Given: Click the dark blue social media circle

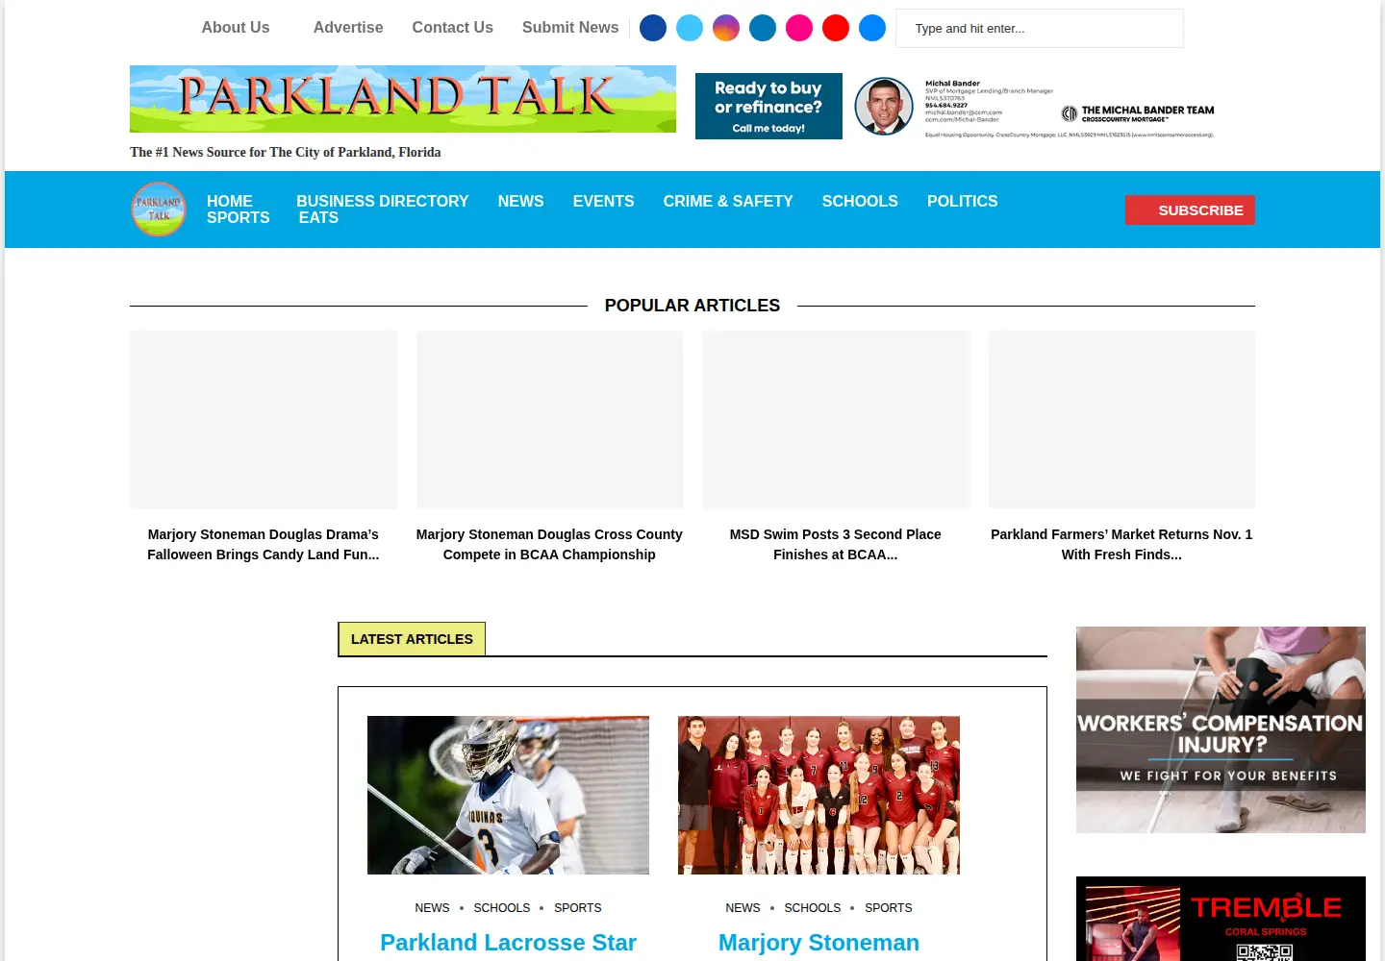Looking at the screenshot, I should [x=653, y=28].
